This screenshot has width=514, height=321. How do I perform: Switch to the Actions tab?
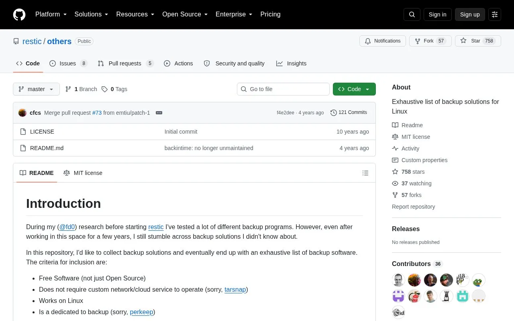(x=178, y=63)
